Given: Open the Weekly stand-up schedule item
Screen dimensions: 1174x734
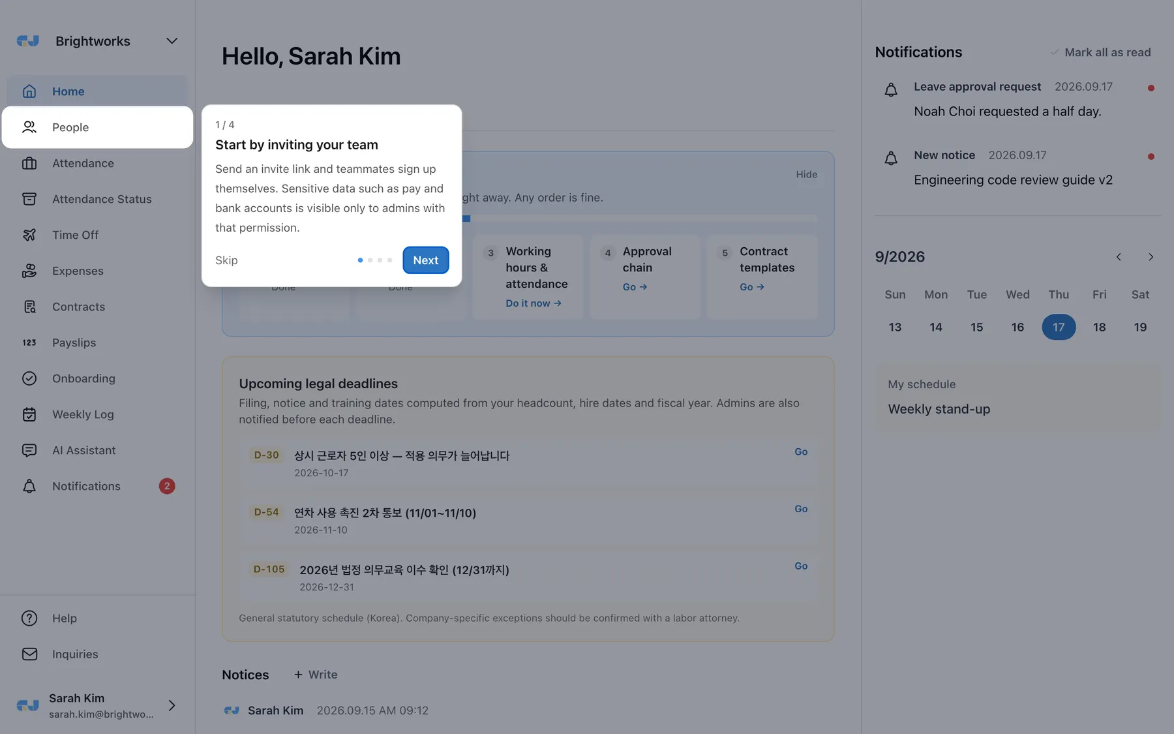Looking at the screenshot, I should [939, 409].
